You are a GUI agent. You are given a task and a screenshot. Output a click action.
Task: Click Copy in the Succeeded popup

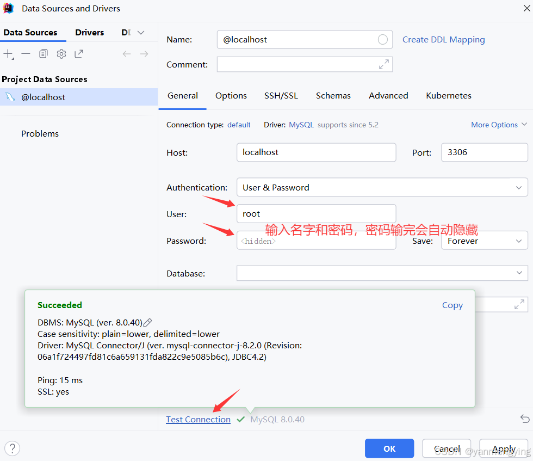click(452, 305)
